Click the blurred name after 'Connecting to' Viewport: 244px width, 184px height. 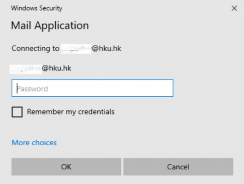click(x=76, y=49)
